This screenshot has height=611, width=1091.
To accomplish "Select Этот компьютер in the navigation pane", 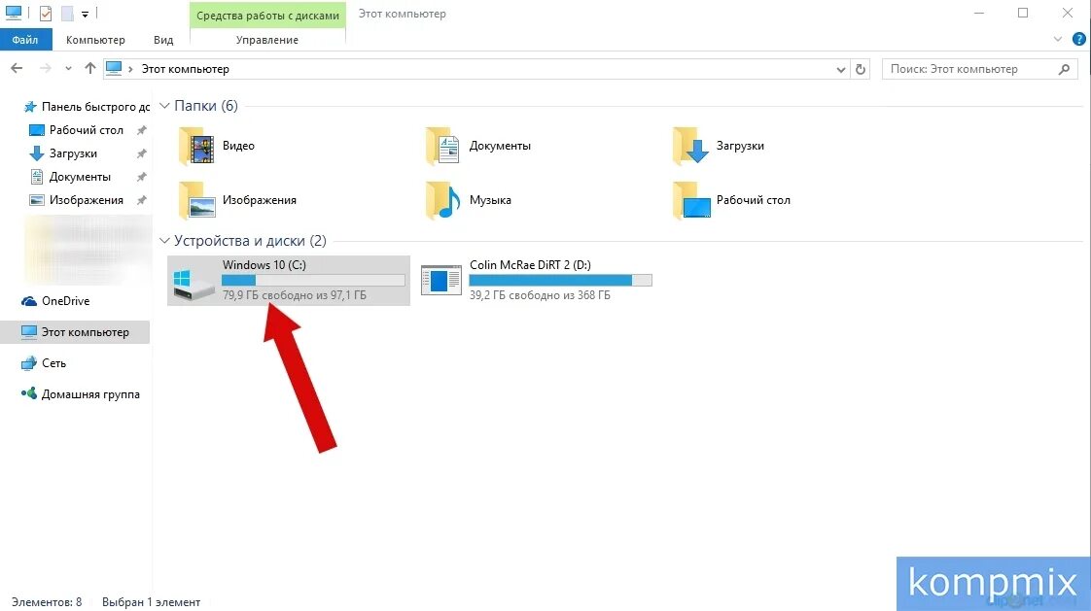I will click(75, 332).
